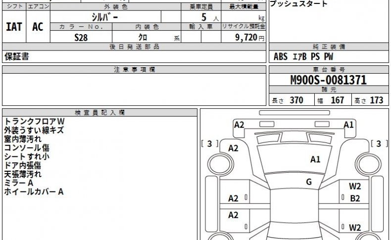Click the IAT shift value
The image size is (391, 240).
point(14,27)
